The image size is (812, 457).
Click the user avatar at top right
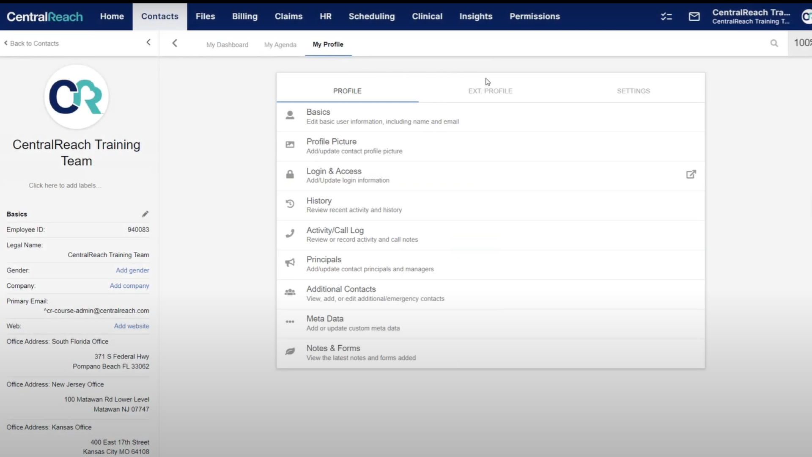(807, 17)
